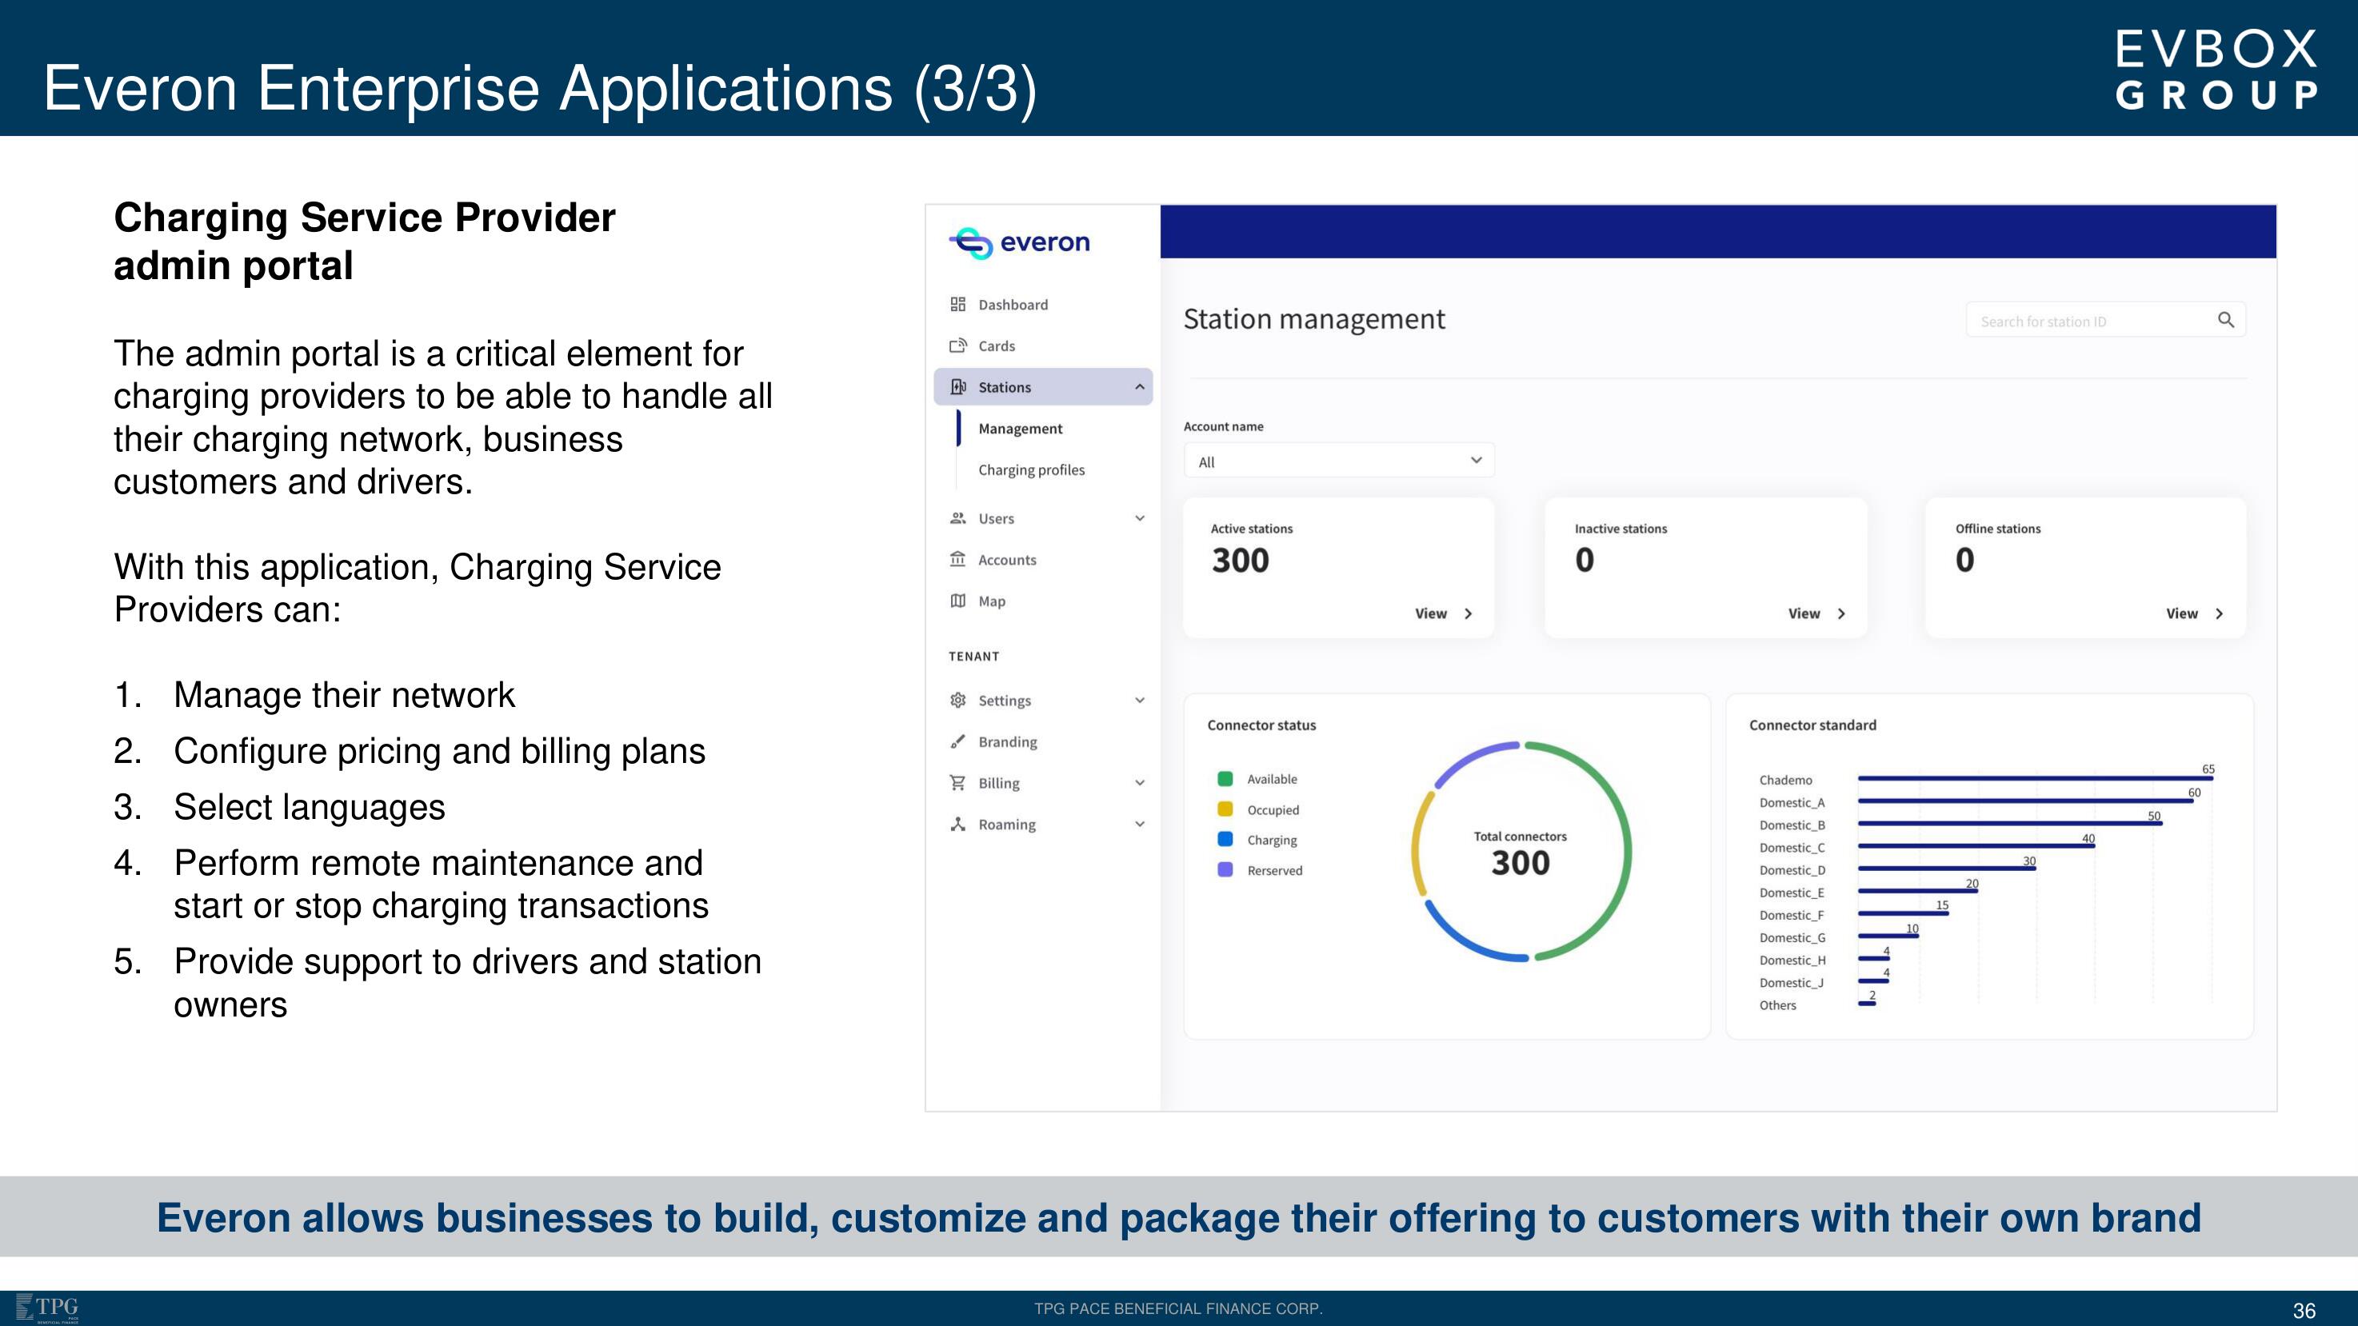The image size is (2358, 1326).
Task: Click View under Offline stations
Action: [x=2181, y=614]
